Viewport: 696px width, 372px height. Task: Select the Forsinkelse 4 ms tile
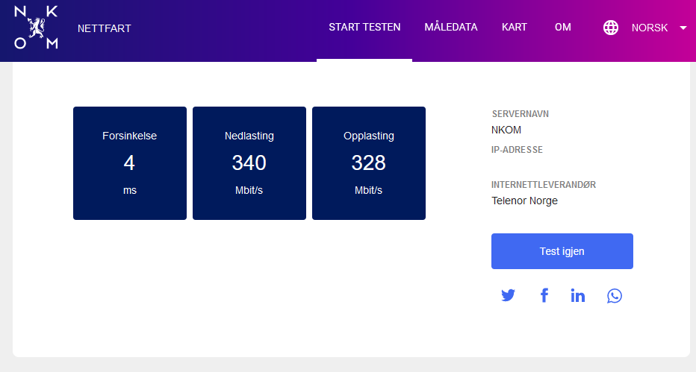pyautogui.click(x=130, y=163)
